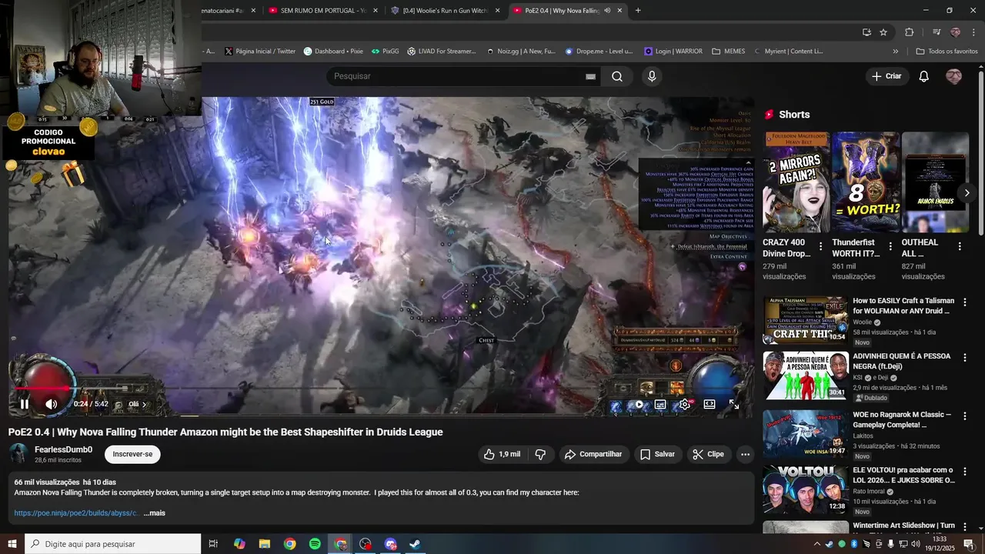Open 'CRAZY 400 Divine Drop' short
The width and height of the screenshot is (985, 554).
click(x=796, y=182)
